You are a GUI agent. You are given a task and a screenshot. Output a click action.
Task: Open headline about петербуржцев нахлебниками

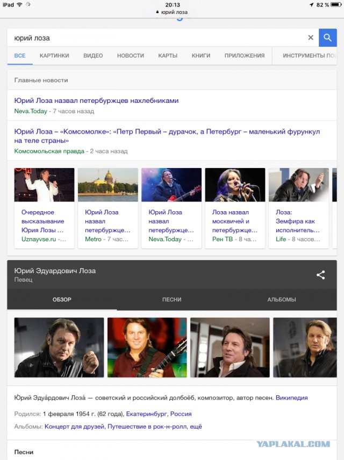click(x=96, y=101)
